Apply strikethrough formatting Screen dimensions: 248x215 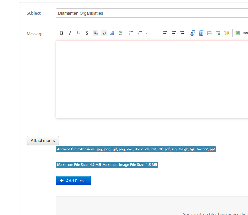(x=87, y=33)
